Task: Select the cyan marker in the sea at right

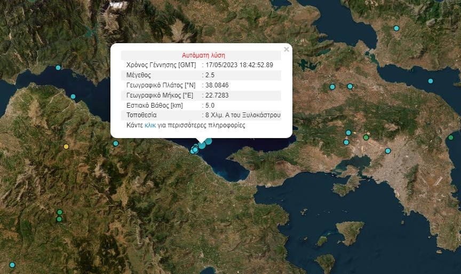Action: pos(431,81)
